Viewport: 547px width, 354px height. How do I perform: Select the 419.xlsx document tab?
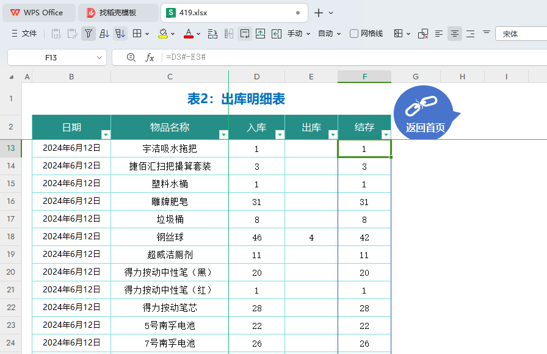coord(234,13)
